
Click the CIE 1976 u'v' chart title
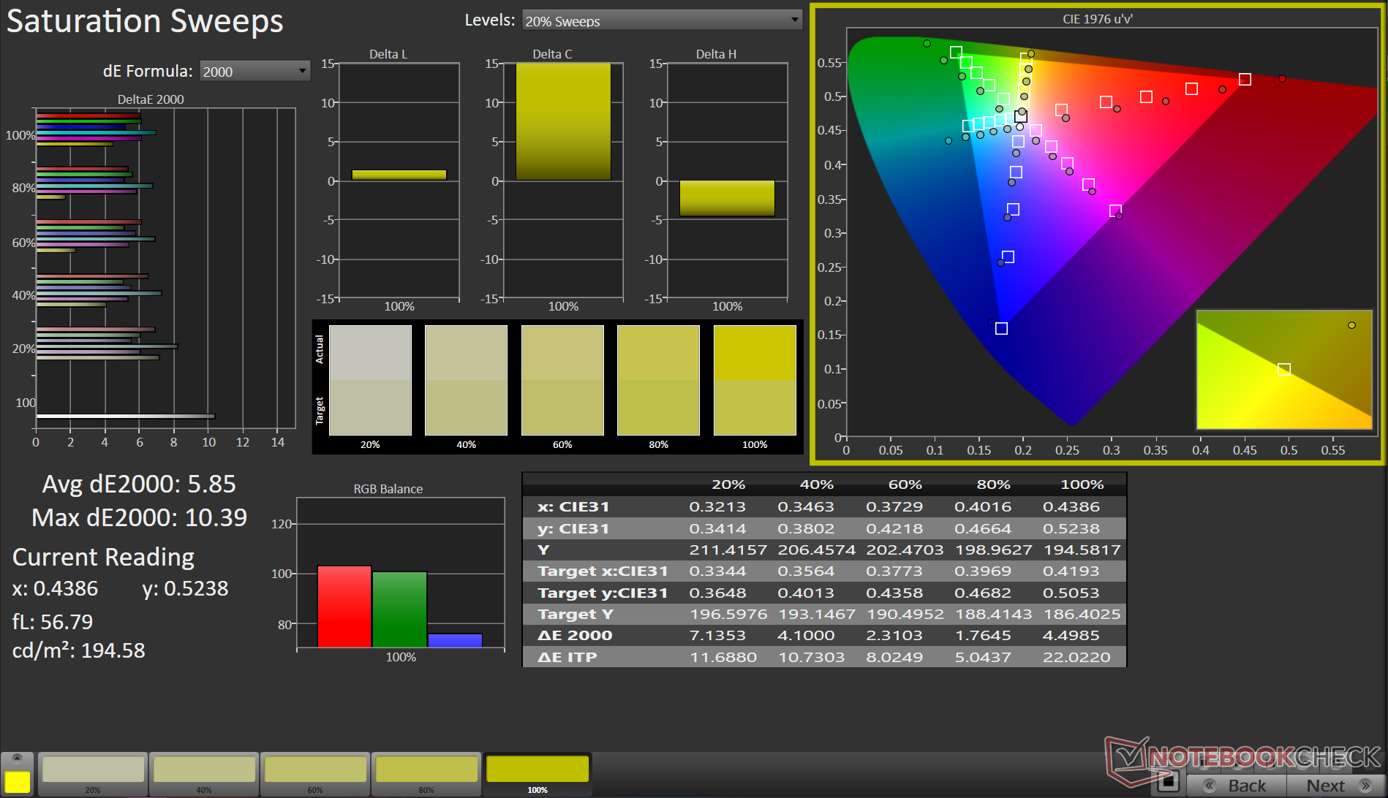click(1097, 19)
